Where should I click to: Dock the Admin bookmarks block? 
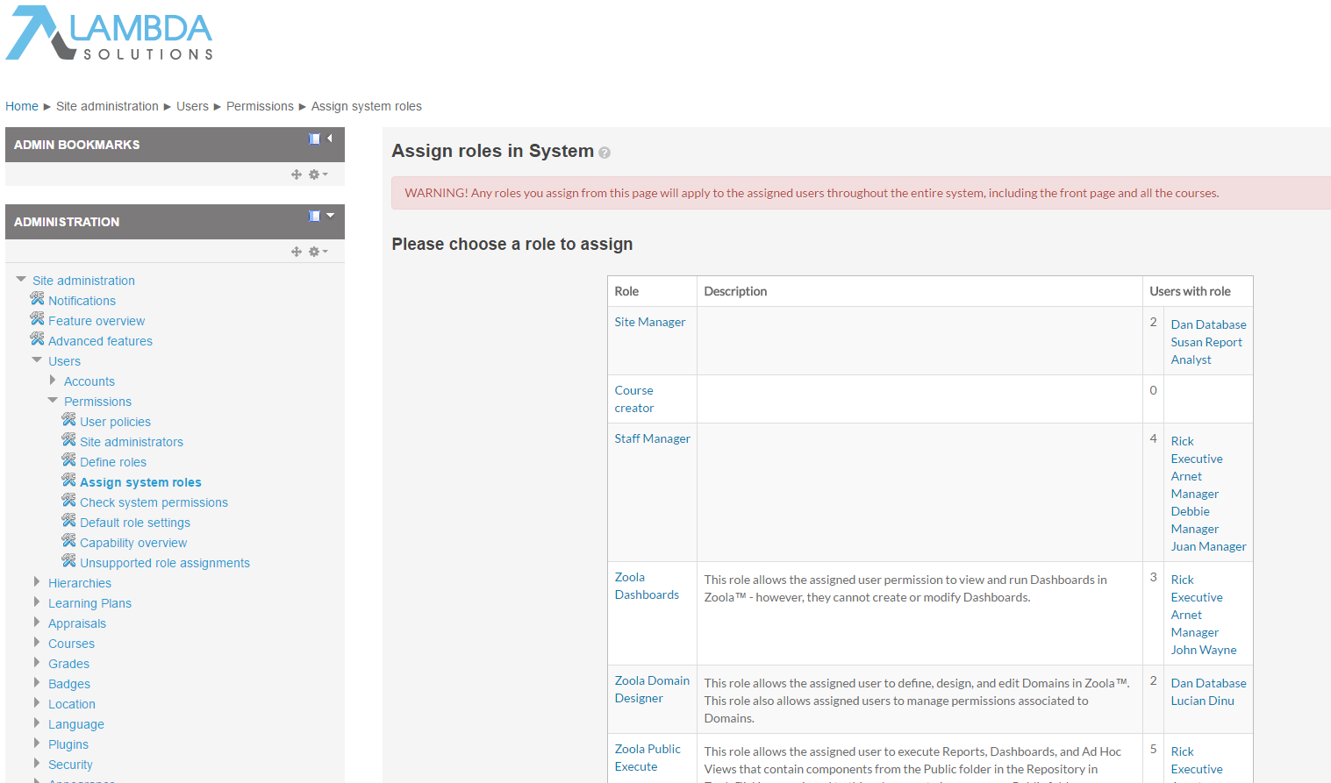tap(314, 139)
